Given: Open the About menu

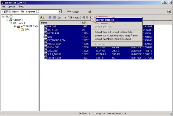Looking at the screenshot, I should [x=21, y=6].
